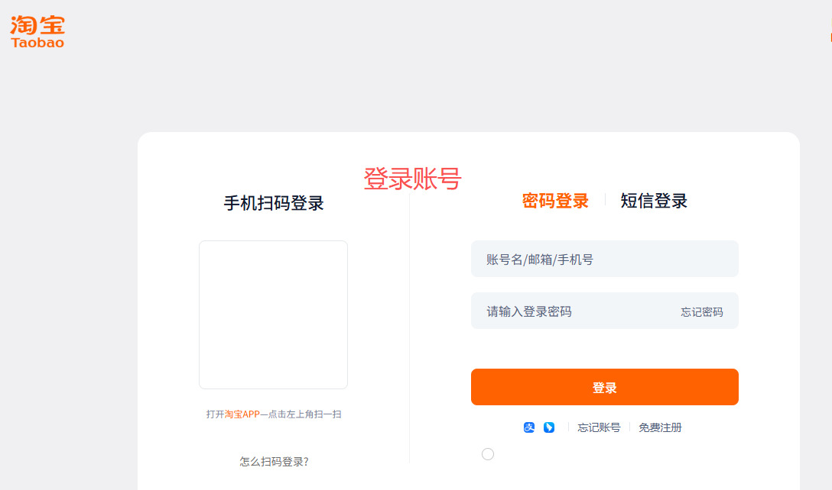Click the orange 淘宝 logo characters
This screenshot has width=832, height=490.
pyautogui.click(x=37, y=24)
